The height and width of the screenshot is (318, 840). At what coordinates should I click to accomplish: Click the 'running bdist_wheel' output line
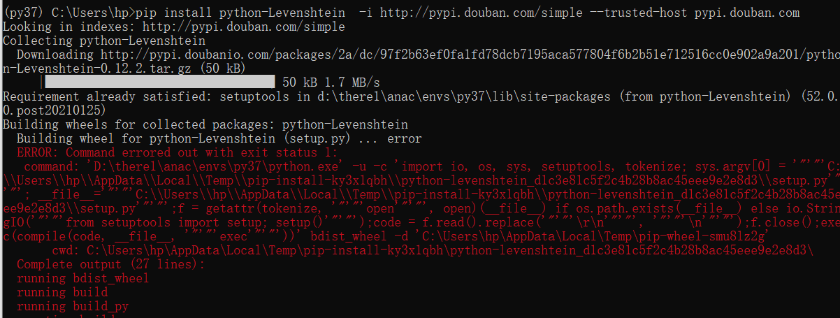(83, 278)
